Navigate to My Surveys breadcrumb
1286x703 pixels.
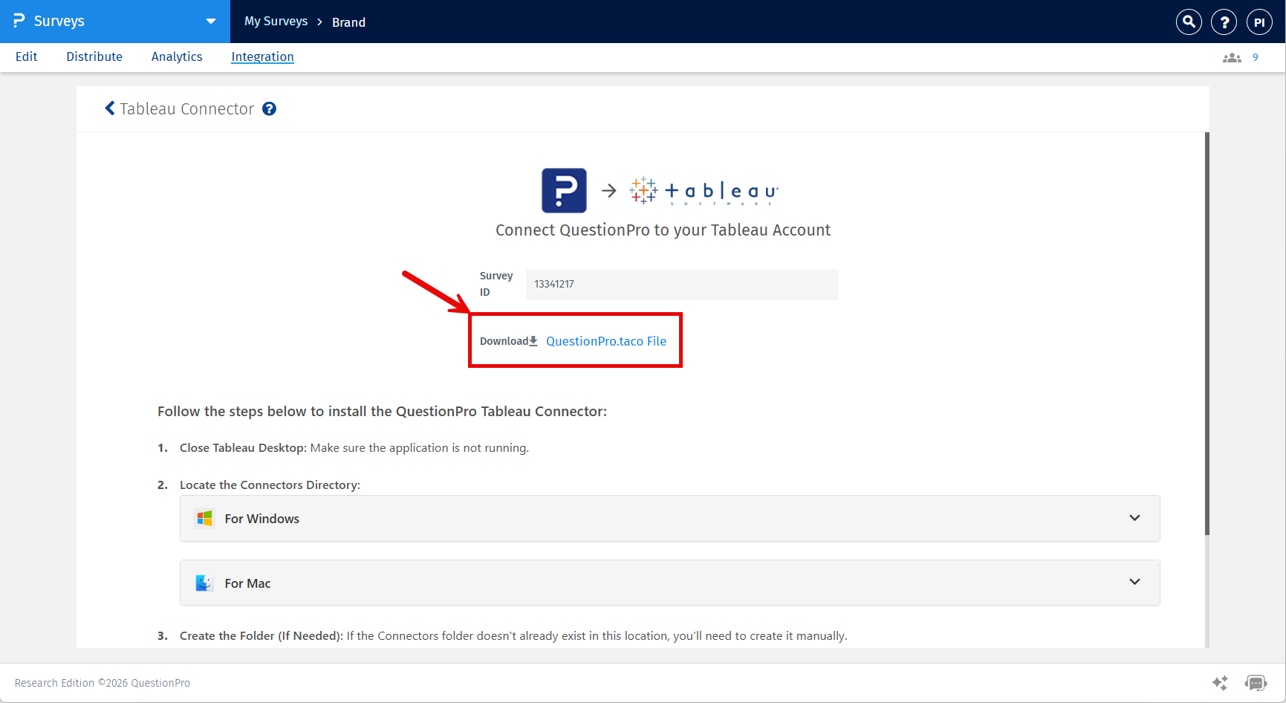point(276,22)
